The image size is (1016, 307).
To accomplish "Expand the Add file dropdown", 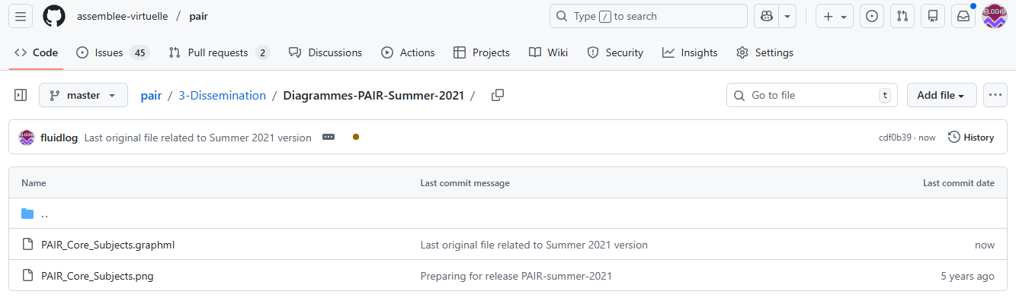I will (x=941, y=95).
